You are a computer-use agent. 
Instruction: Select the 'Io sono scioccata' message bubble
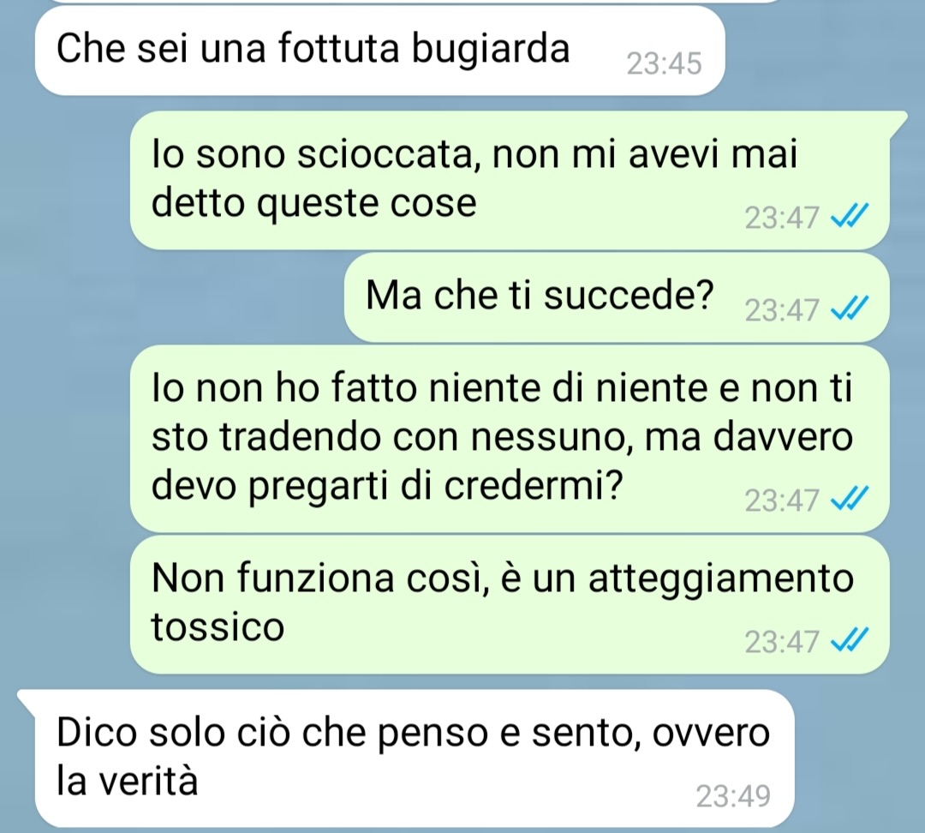click(x=510, y=180)
